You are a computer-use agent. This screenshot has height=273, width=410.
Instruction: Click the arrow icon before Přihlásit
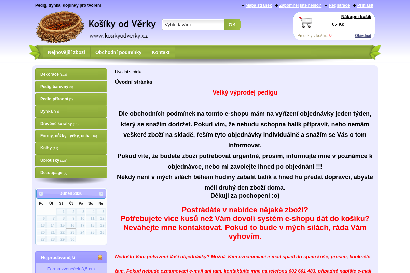[354, 5]
